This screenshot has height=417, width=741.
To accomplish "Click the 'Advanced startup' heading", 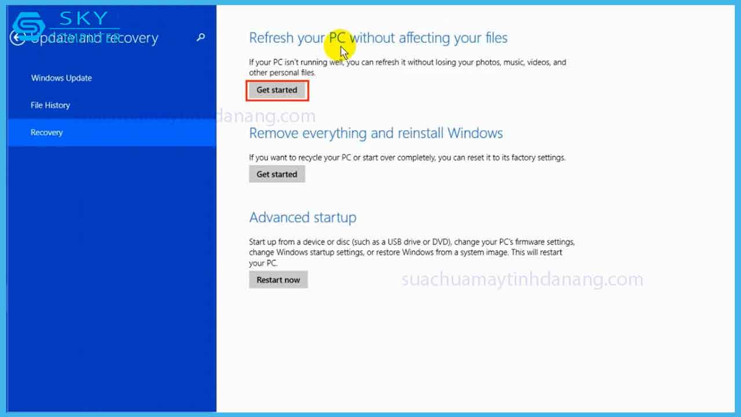I will [x=303, y=218].
